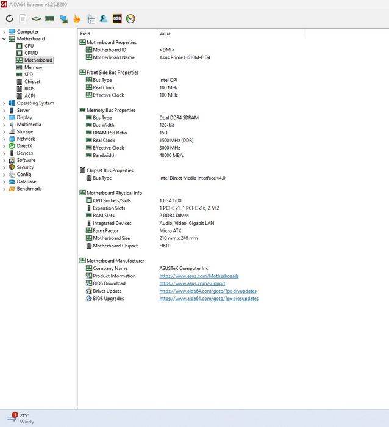The width and height of the screenshot is (389, 427).
Task: Click the network computers toolbar icon
Action: 63,19
